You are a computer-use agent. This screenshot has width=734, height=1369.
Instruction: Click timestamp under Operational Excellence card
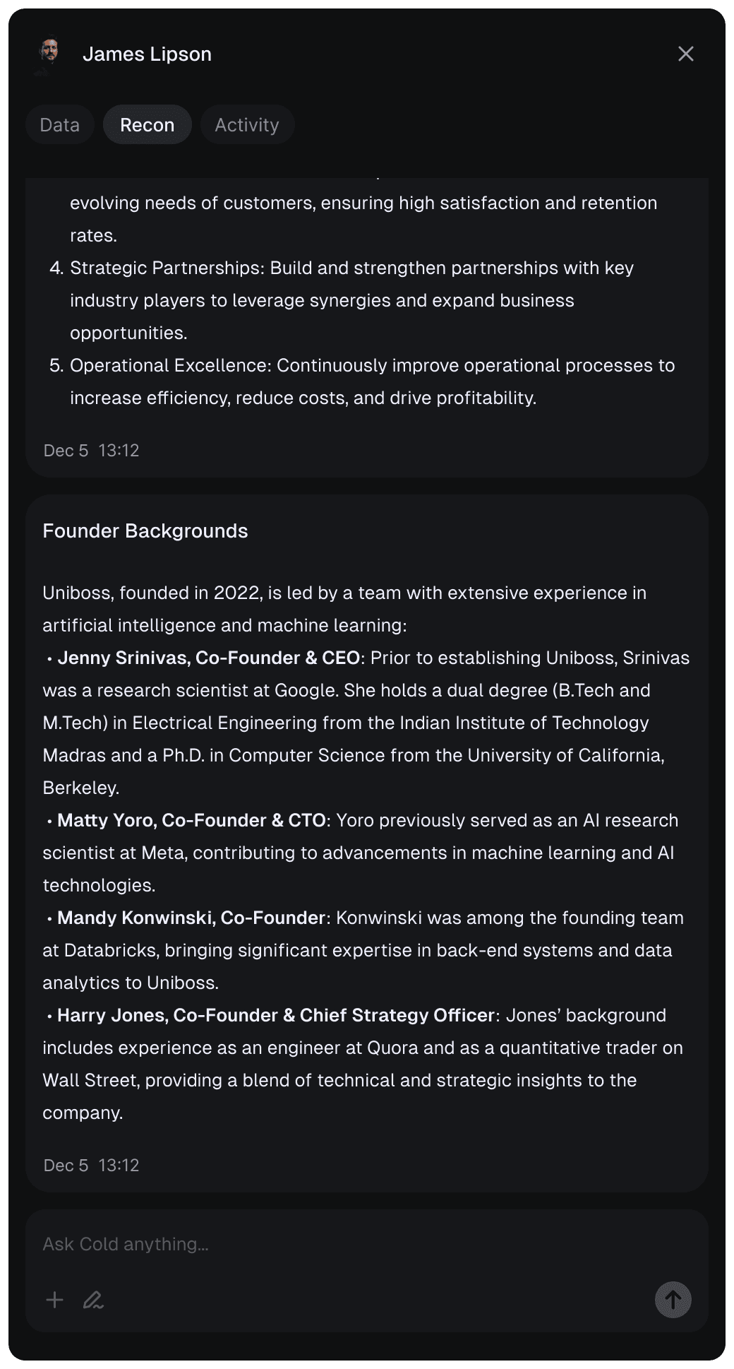92,451
